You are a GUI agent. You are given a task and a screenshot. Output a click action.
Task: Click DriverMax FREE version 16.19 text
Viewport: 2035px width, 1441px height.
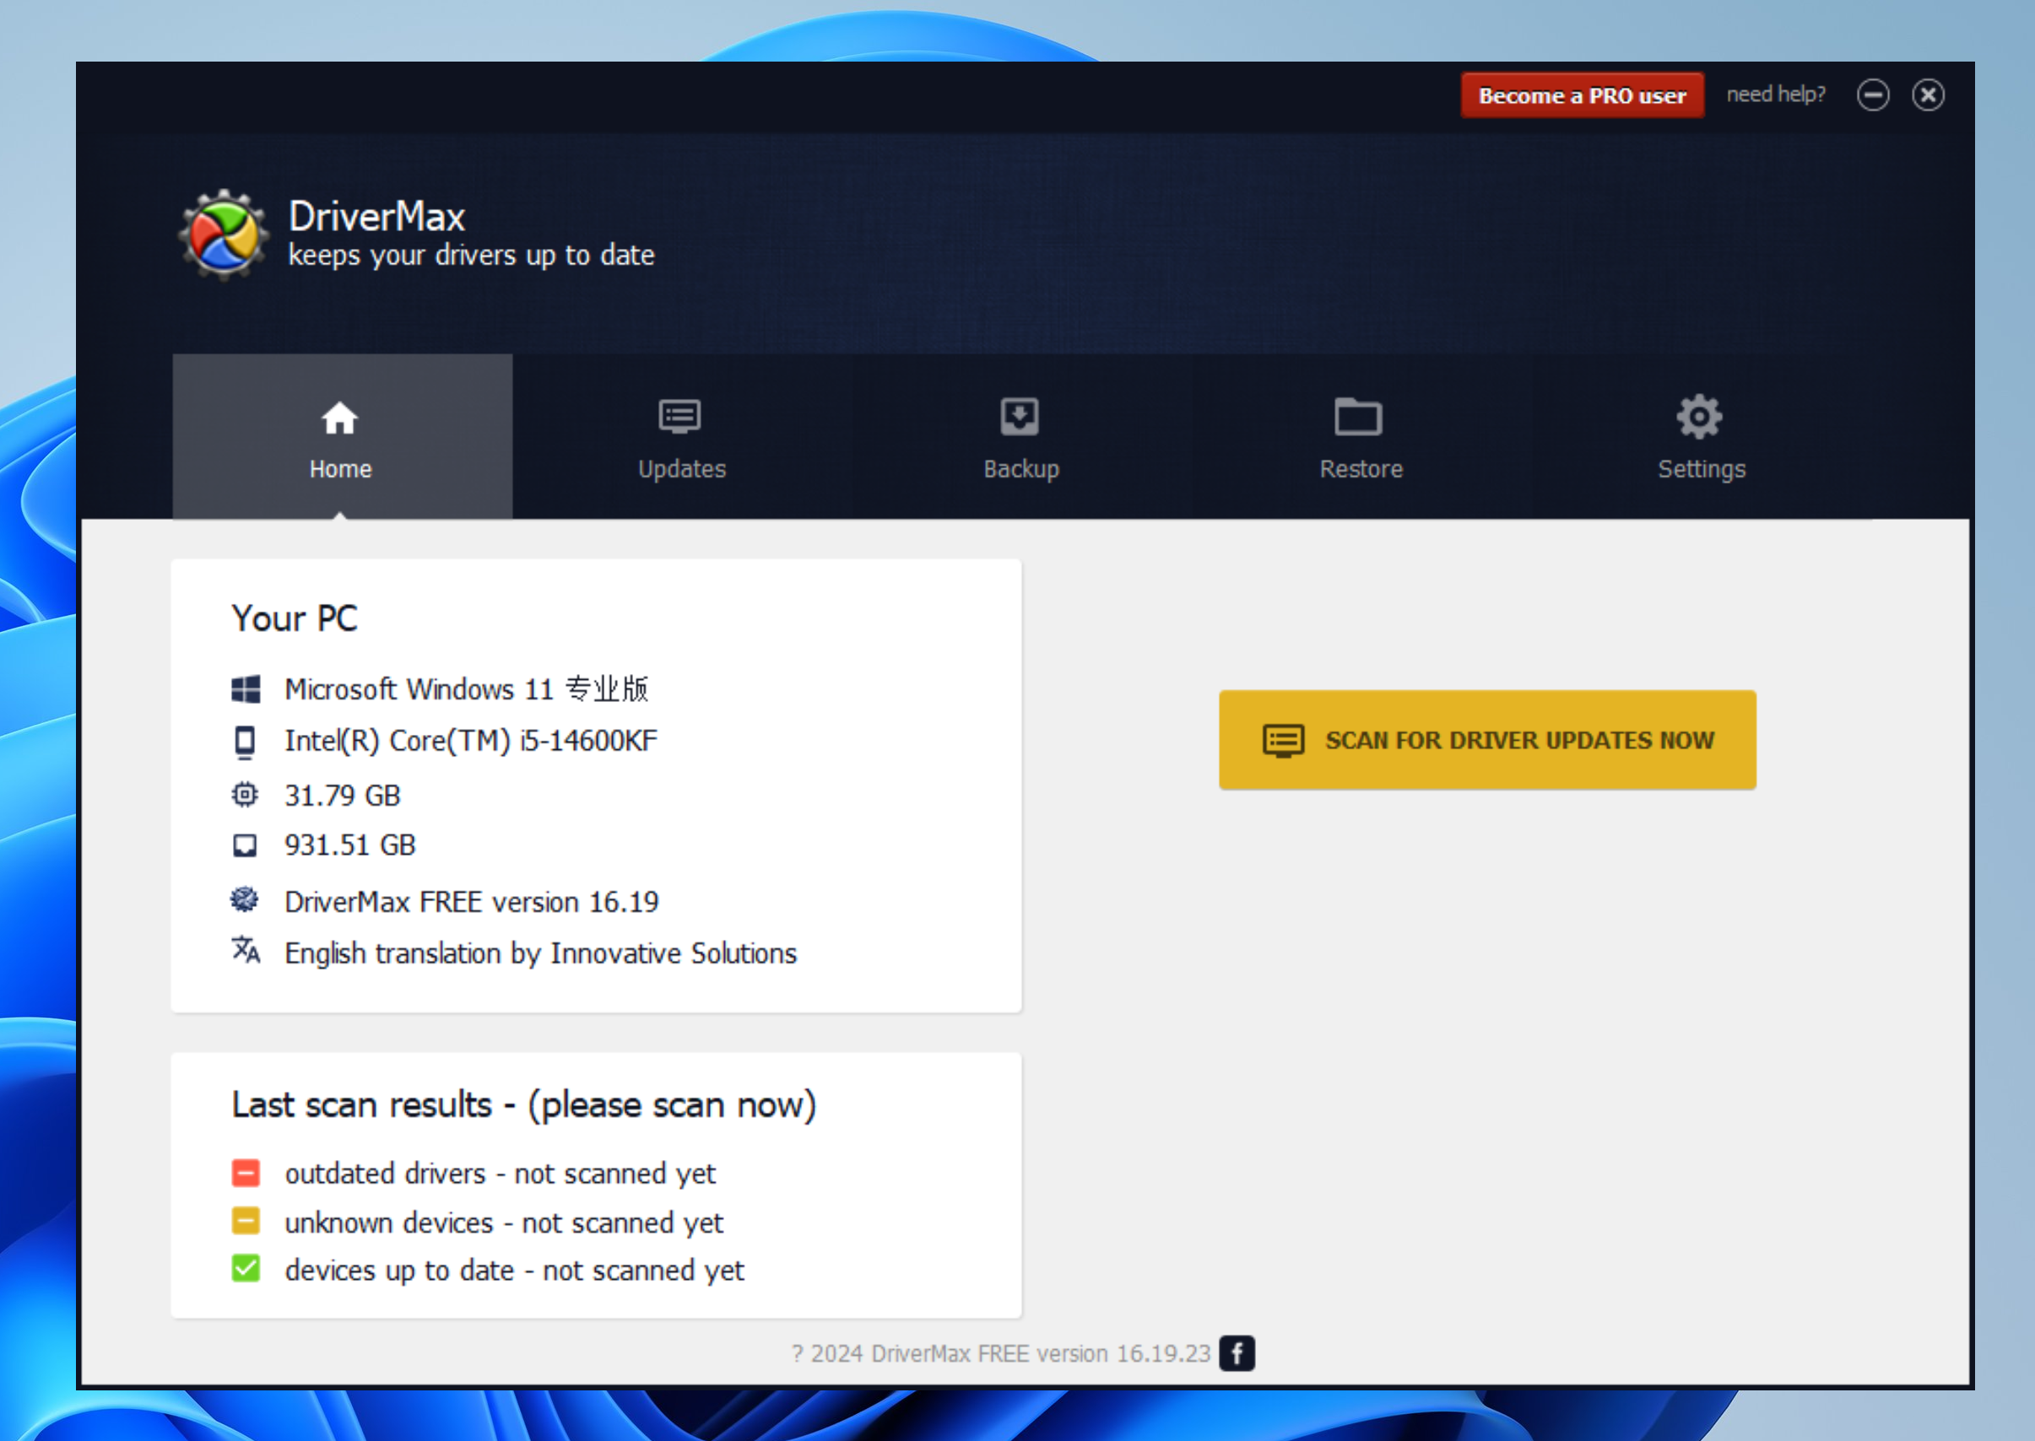[472, 902]
